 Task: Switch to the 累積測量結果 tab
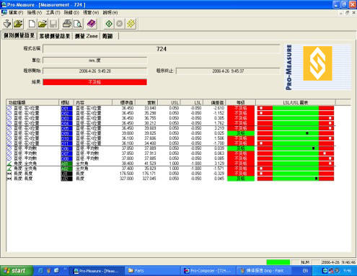[55, 36]
